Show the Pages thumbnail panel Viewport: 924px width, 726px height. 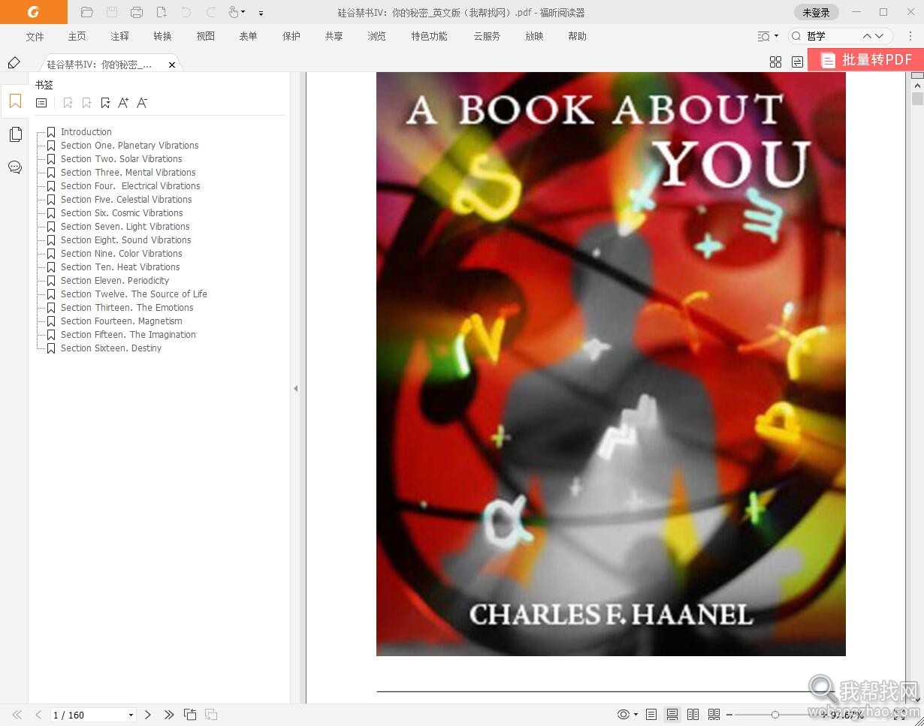pos(15,134)
